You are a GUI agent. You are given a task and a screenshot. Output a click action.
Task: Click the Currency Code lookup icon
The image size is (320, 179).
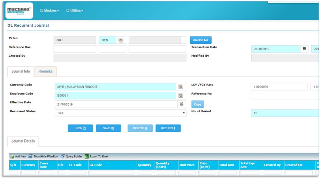pos(181,87)
